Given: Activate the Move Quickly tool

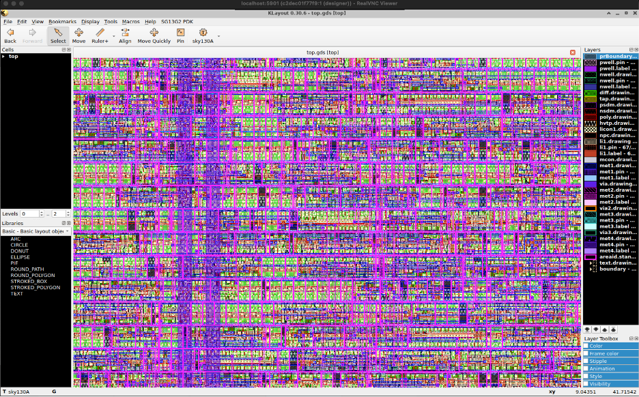Looking at the screenshot, I should tap(154, 32).
